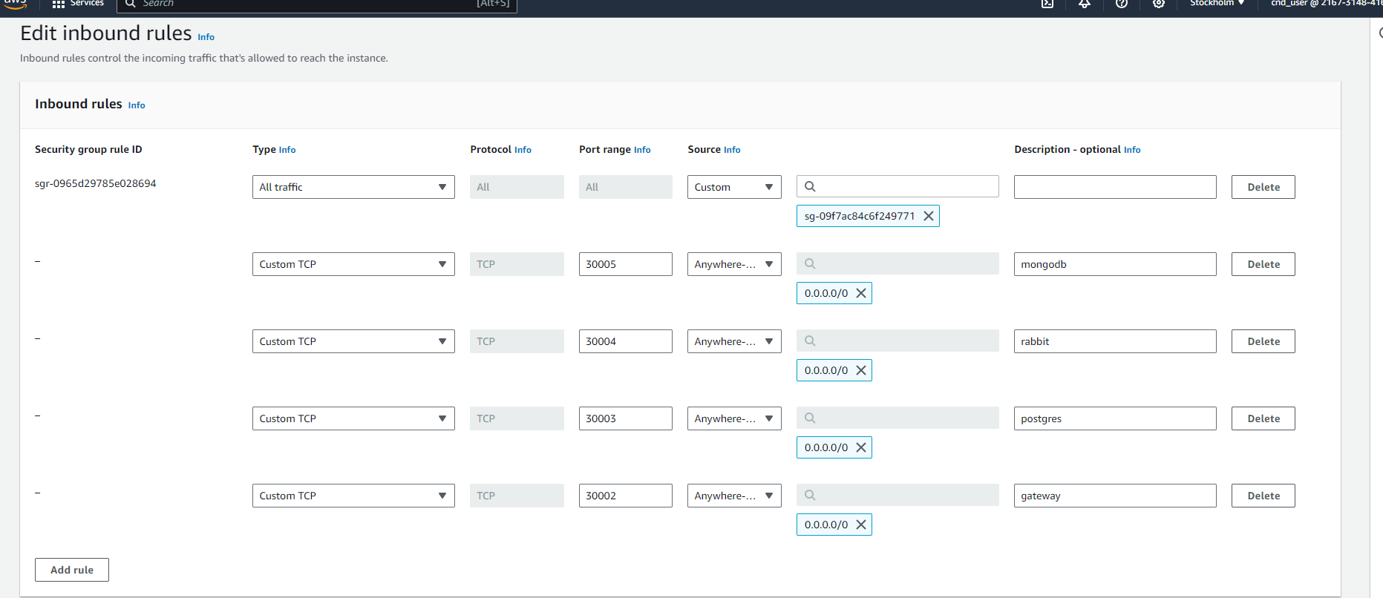Open the settings gear icon
The height and width of the screenshot is (598, 1383).
pyautogui.click(x=1158, y=4)
